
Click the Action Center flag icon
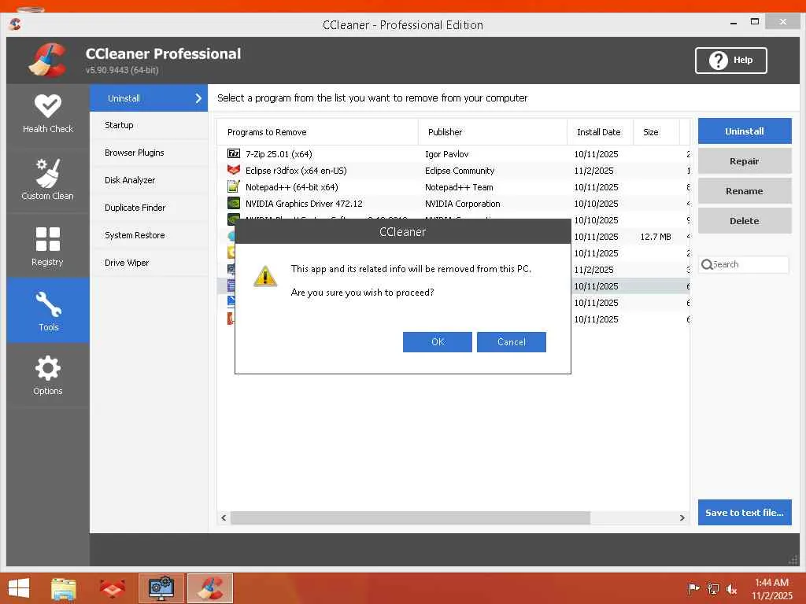[693, 588]
